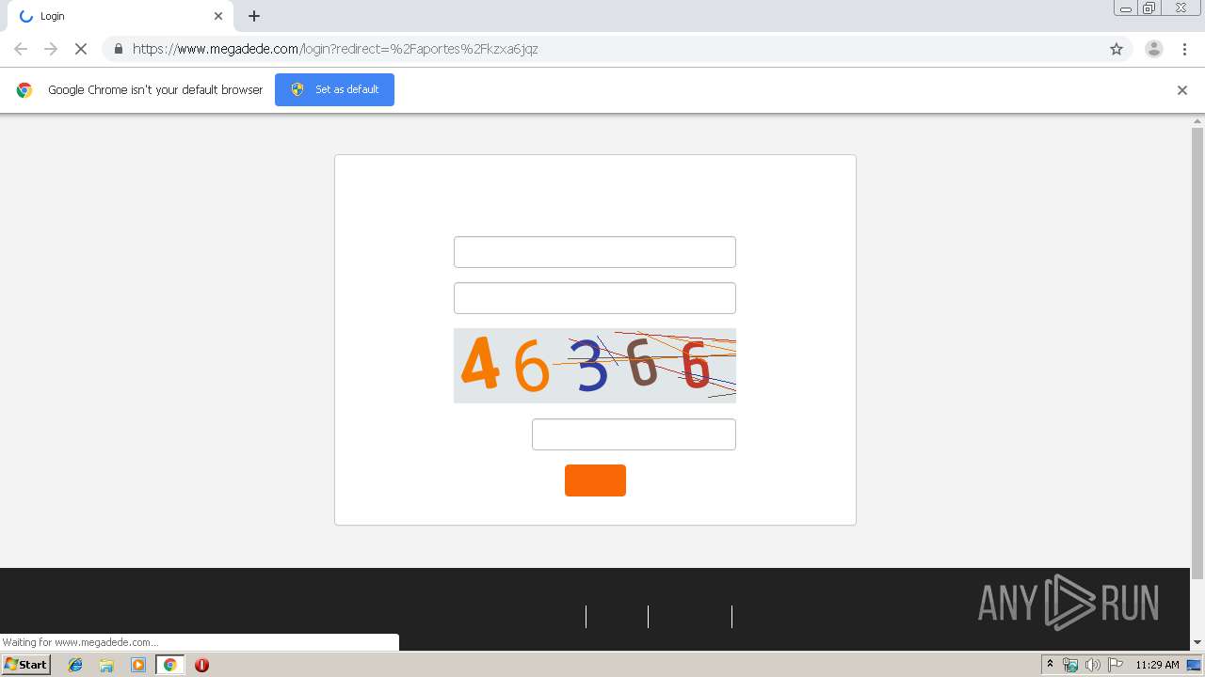
Task: View site info via the padlock icon
Action: tap(119, 49)
